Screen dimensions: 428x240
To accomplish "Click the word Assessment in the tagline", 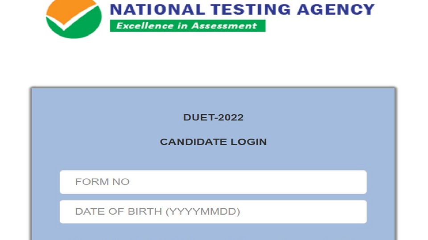I will tap(224, 26).
